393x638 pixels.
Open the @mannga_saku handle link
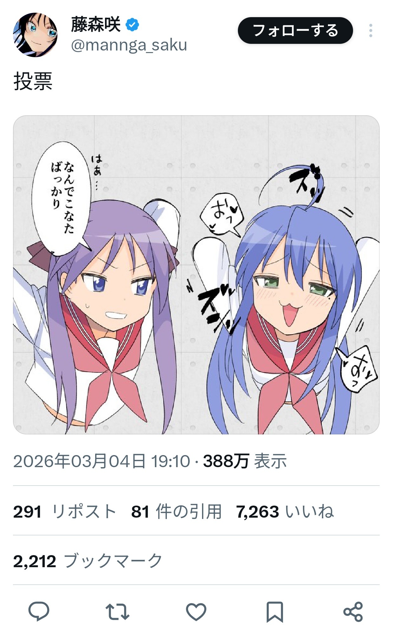(x=129, y=45)
